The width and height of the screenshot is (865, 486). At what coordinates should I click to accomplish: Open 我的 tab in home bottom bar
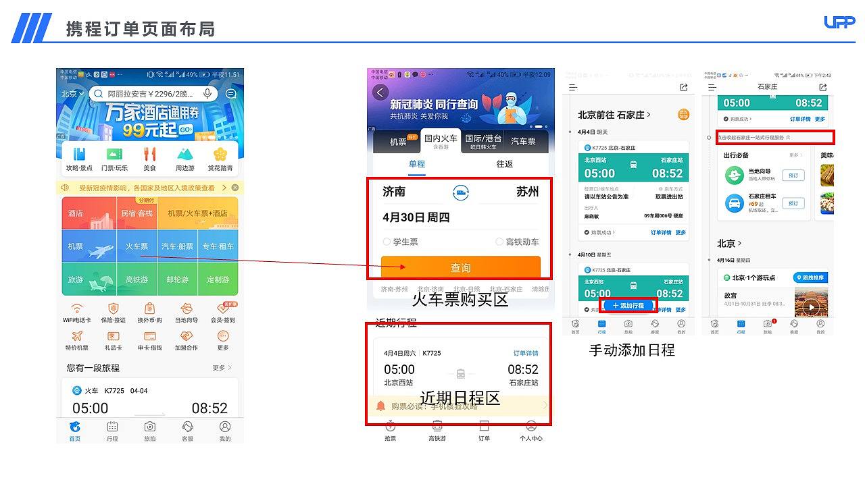click(x=225, y=431)
